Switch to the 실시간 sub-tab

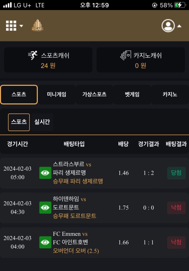tap(42, 122)
